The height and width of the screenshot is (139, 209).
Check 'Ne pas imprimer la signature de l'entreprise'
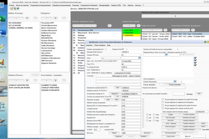click(163, 102)
